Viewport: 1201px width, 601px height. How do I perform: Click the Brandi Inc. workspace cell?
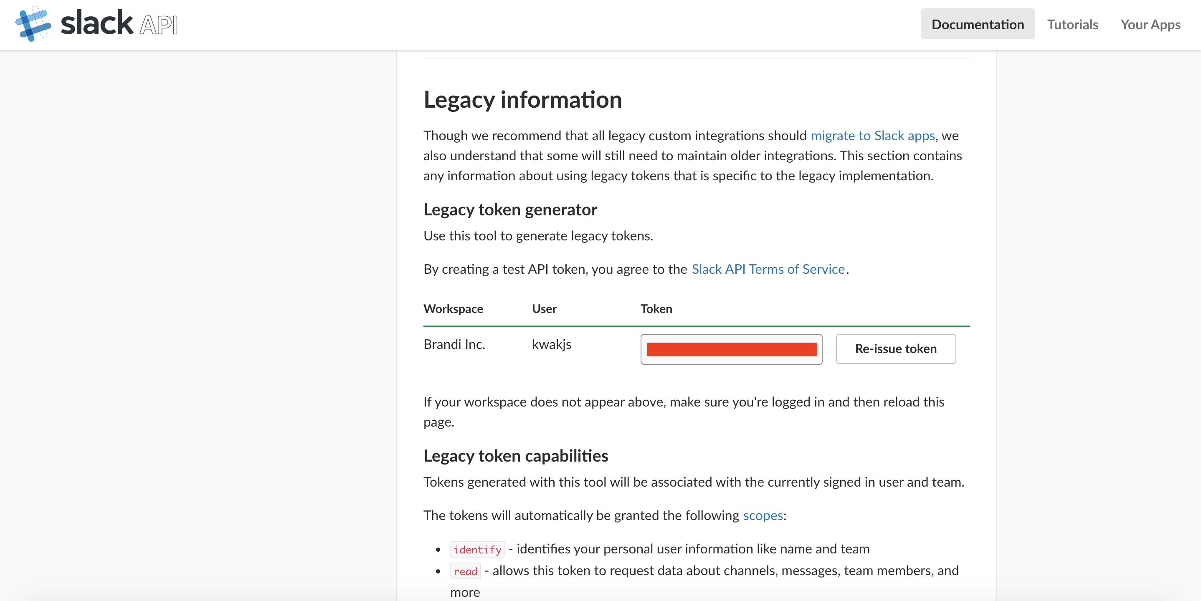click(x=454, y=344)
